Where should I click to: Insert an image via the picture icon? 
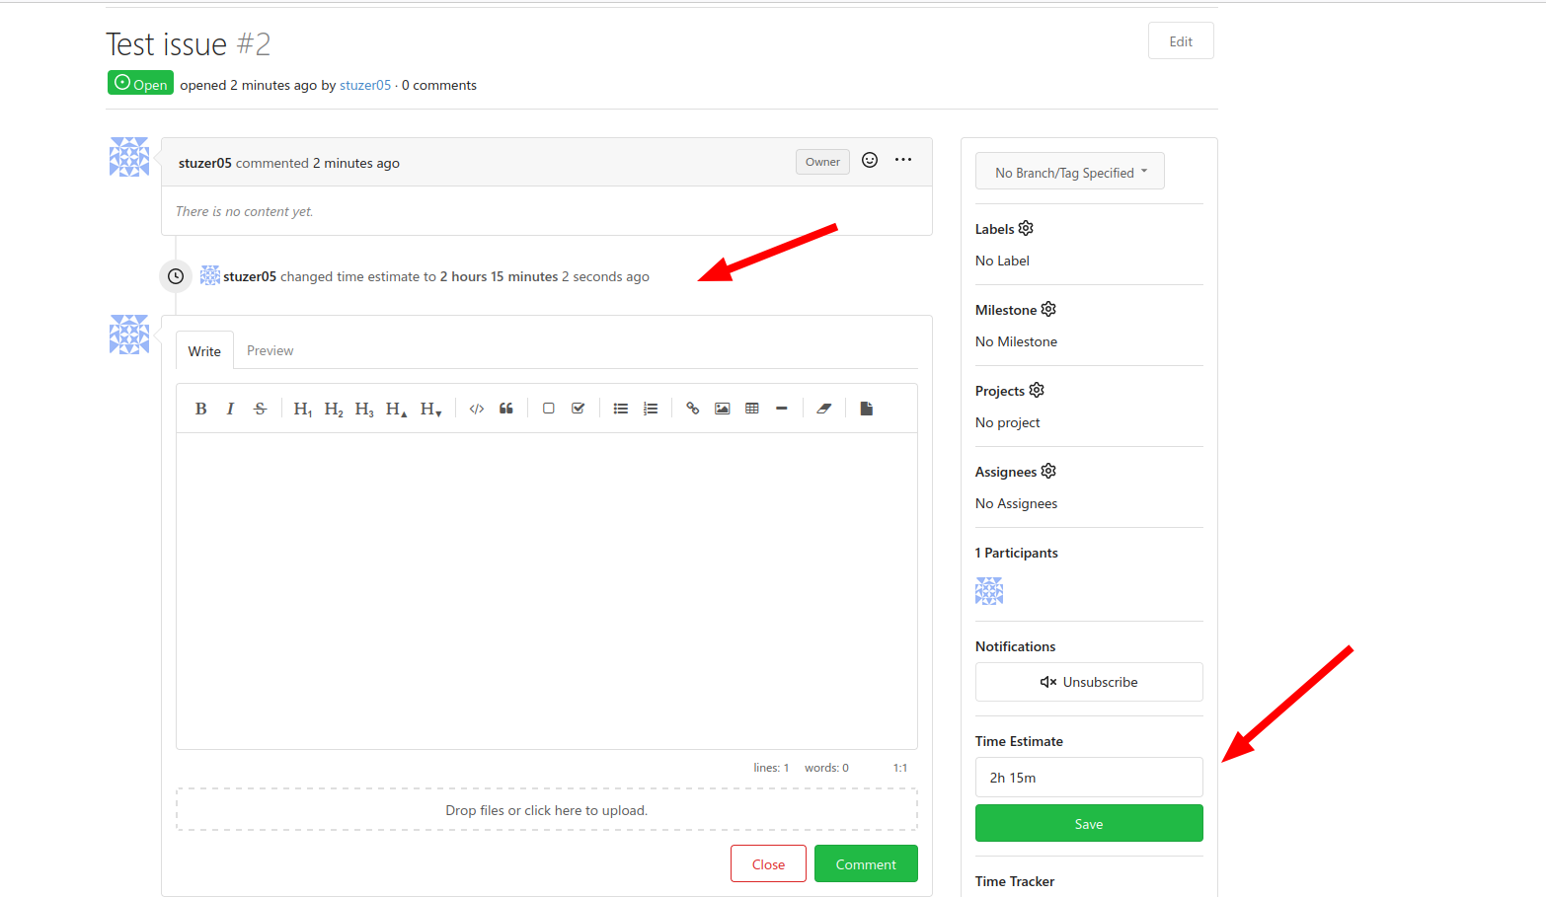pyautogui.click(x=723, y=409)
